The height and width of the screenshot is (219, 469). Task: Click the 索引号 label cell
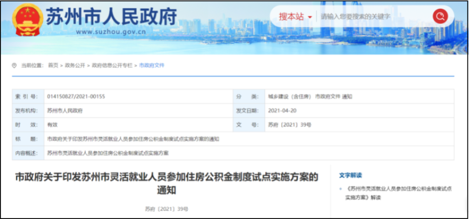[x=28, y=96]
